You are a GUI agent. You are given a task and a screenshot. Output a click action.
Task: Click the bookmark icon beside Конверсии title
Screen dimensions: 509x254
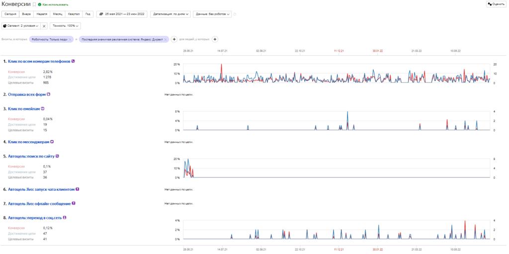point(34,5)
